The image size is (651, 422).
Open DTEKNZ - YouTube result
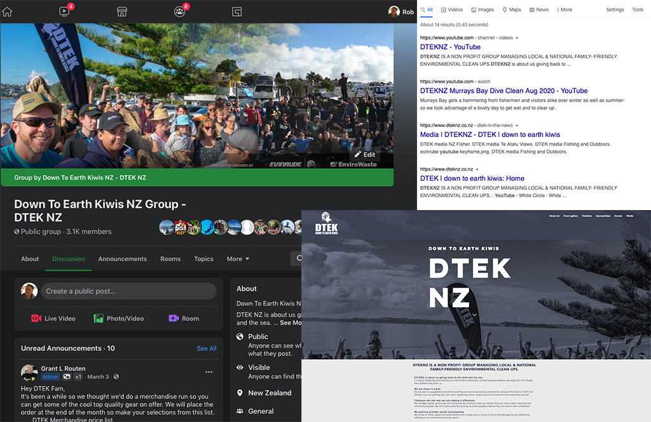tap(450, 47)
